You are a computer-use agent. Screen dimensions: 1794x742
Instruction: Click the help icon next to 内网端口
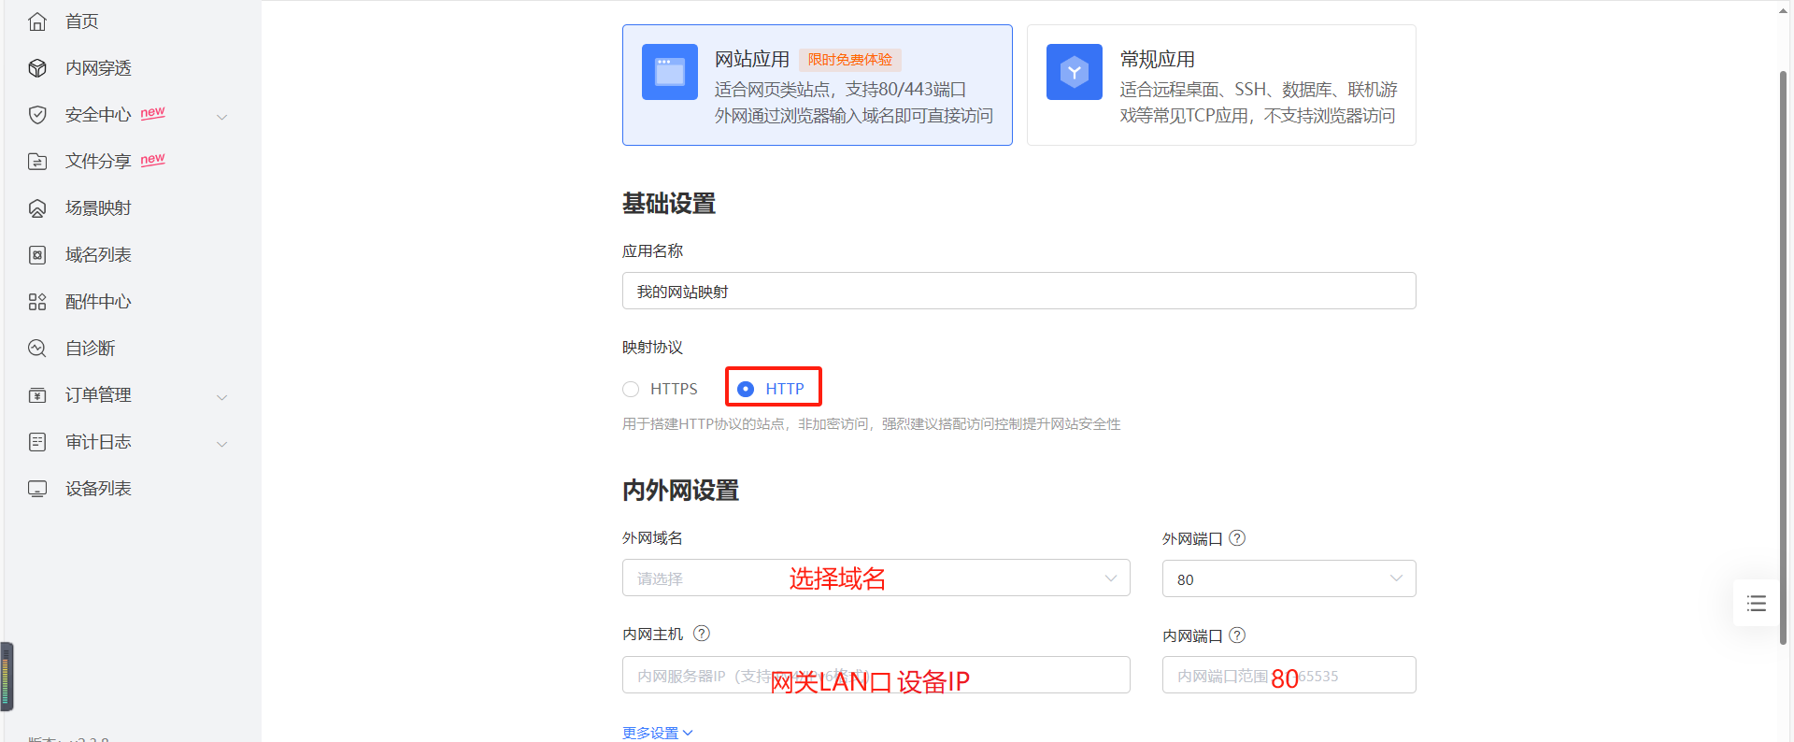[1237, 635]
